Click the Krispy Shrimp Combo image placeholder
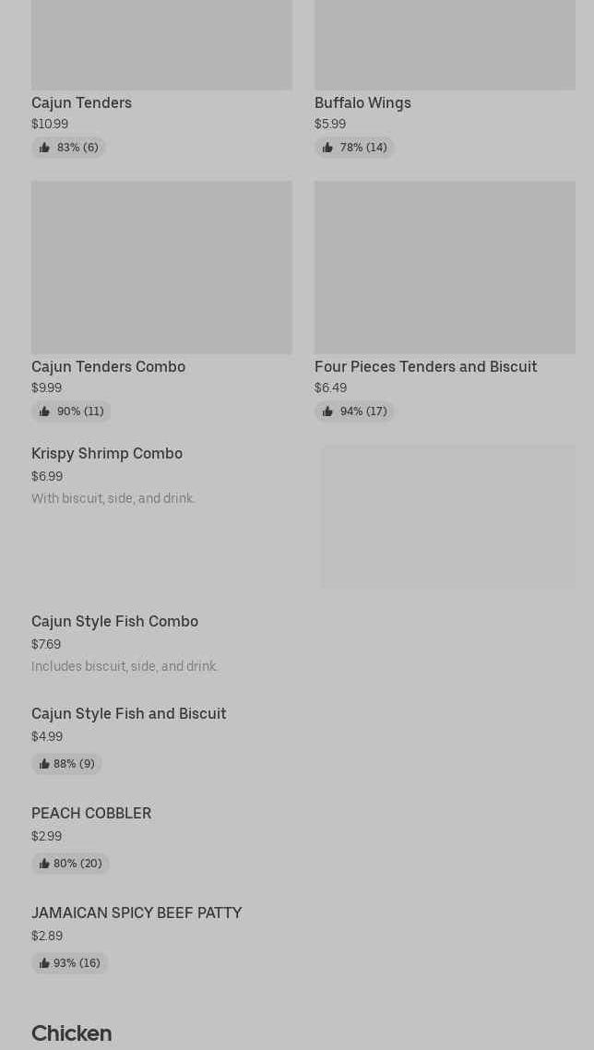Viewport: 594px width, 1050px height. point(447,517)
